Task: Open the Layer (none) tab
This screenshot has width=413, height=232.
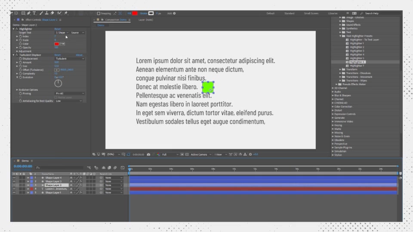Action: [146, 20]
